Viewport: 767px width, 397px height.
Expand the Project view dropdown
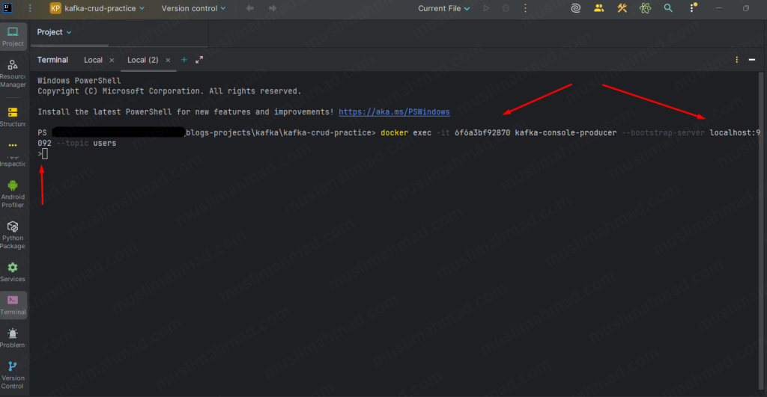tap(54, 32)
